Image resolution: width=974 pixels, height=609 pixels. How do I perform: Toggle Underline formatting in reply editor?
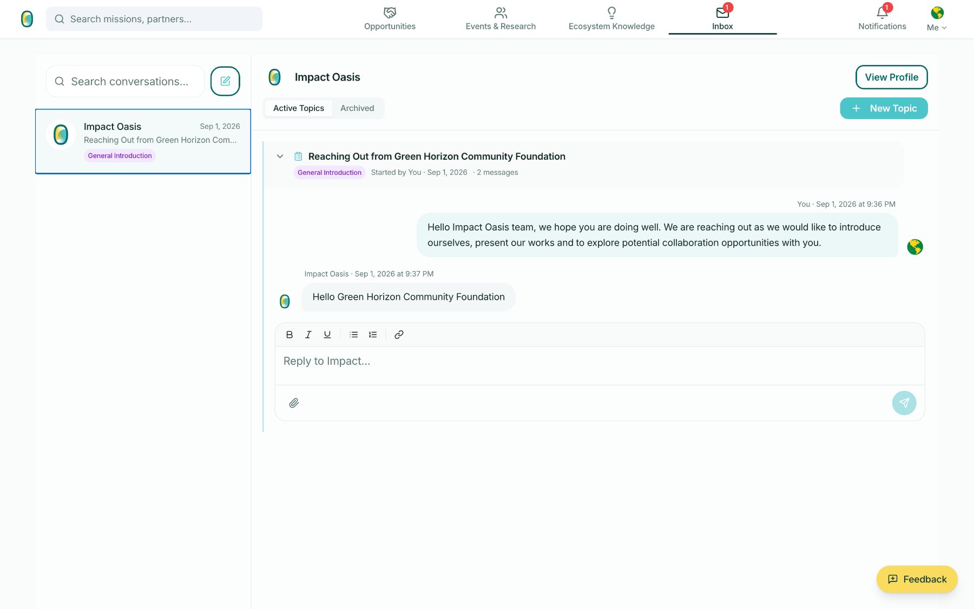point(327,335)
